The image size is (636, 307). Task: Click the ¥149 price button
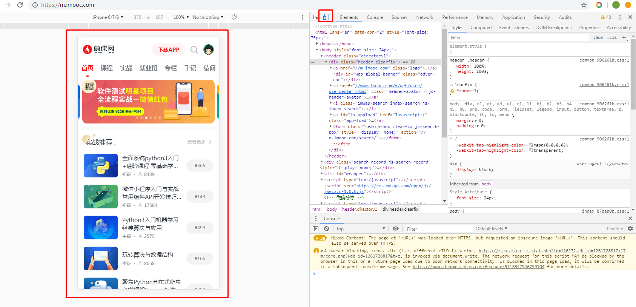tap(200, 197)
